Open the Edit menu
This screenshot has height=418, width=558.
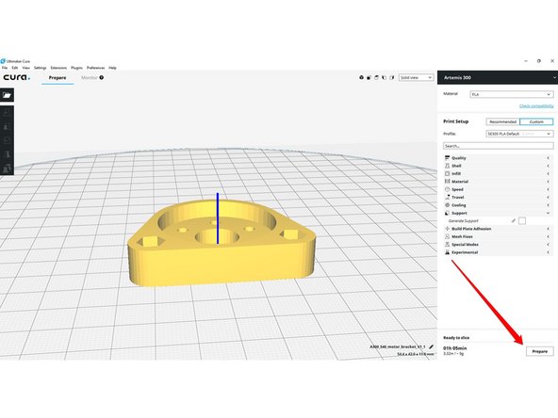pyautogui.click(x=14, y=68)
